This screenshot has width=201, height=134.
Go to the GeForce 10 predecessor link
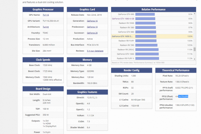92,27
